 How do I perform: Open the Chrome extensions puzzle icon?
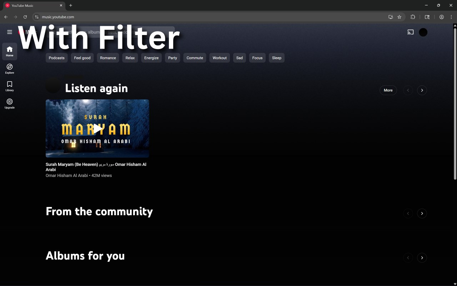pyautogui.click(x=413, y=17)
